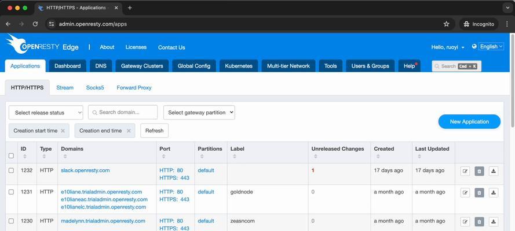Screen dimensions: 515x231
Task: Sort table by Domains column arrows
Action: click(x=65, y=157)
